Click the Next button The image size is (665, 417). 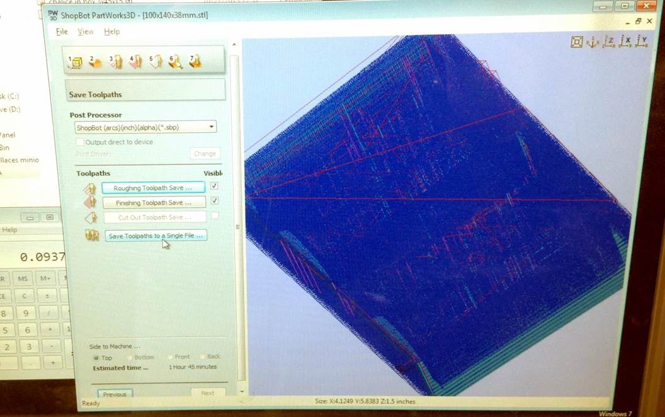[208, 393]
